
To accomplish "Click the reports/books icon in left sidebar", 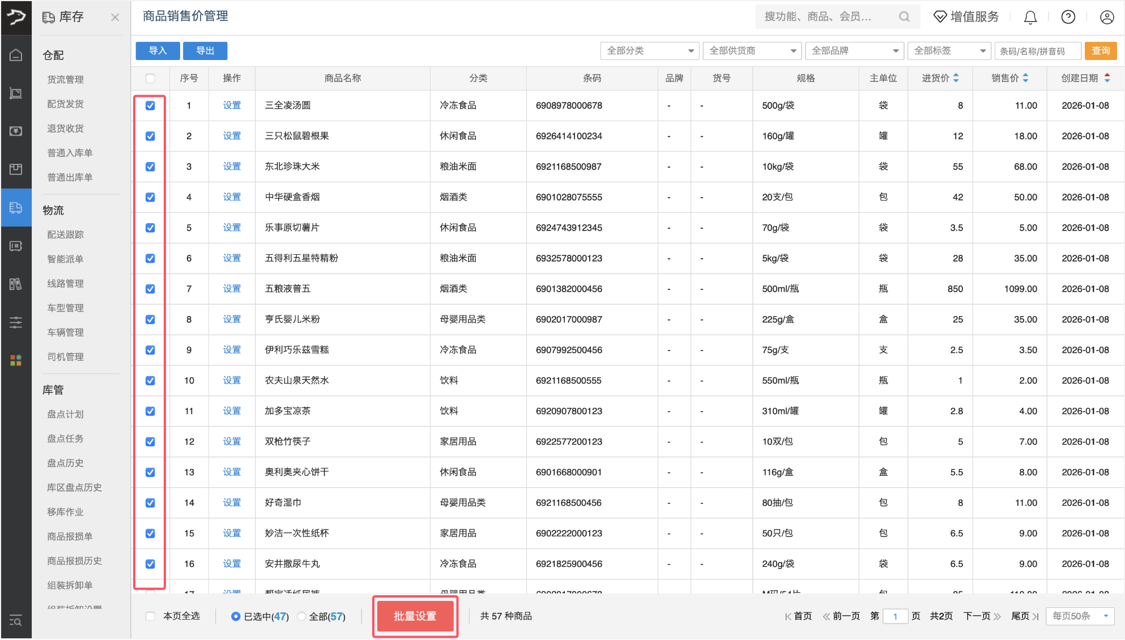I will [x=16, y=284].
